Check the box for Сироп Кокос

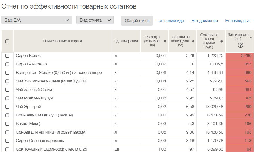[x=7, y=55]
